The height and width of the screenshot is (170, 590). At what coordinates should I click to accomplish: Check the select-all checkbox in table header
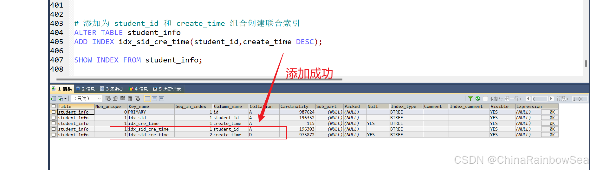[x=54, y=107]
